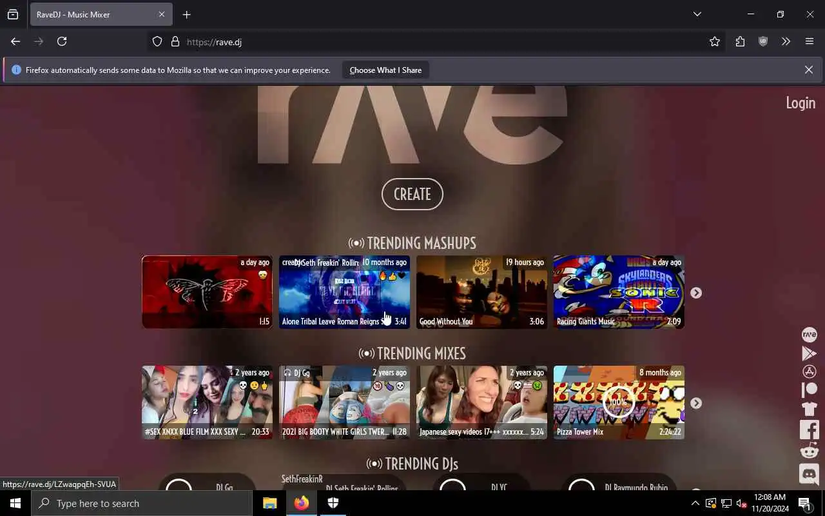Open the Apple App Store icon
The height and width of the screenshot is (516, 825).
(809, 372)
